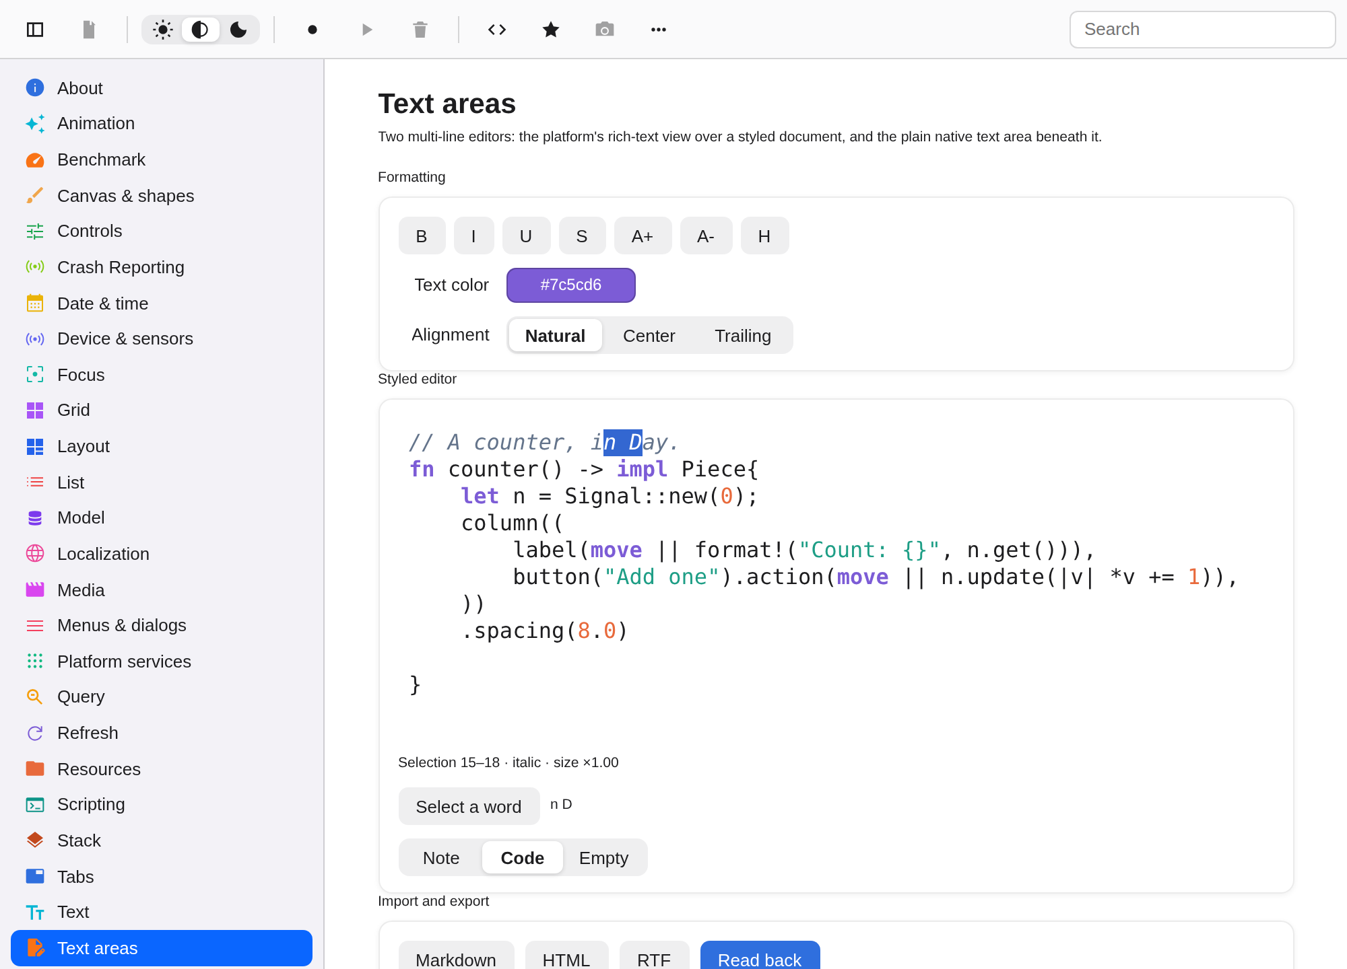The image size is (1347, 969).
Task: Select the auto contrast theme icon
Action: tap(200, 30)
